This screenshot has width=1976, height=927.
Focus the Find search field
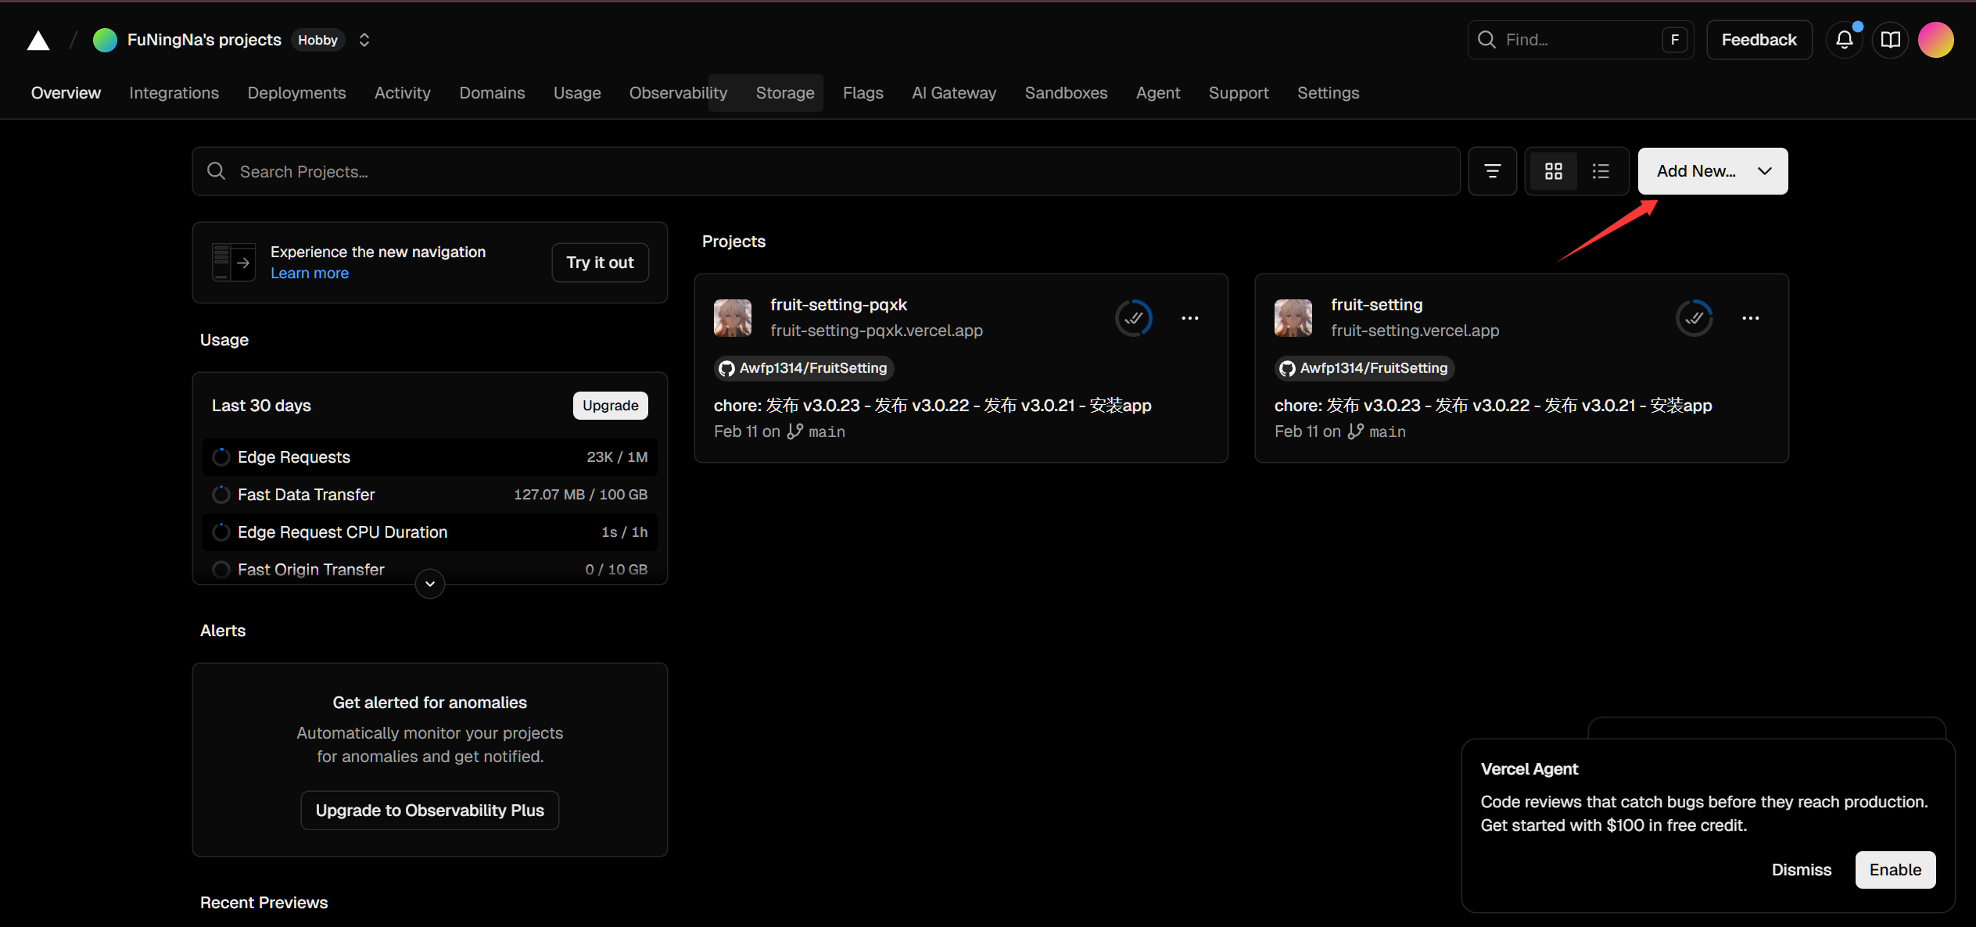tap(1580, 40)
